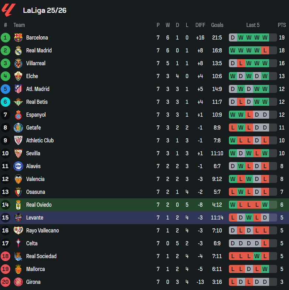Open the Elche team name link
Viewport: 289px width, 290px height.
pyautogui.click(x=32, y=76)
